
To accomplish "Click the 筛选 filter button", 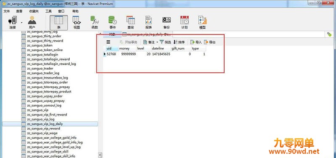I will click(x=165, y=42).
